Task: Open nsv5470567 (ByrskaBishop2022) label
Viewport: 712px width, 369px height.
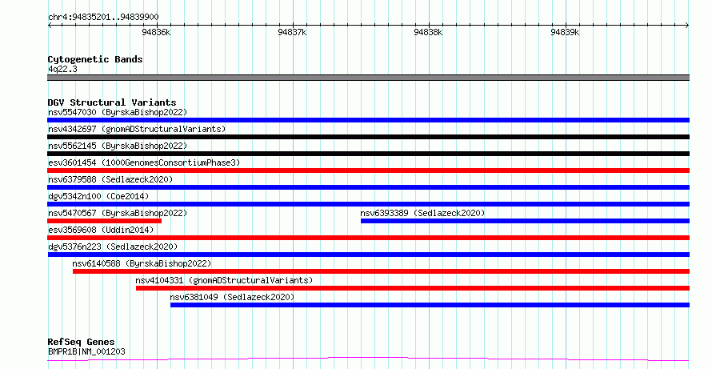Action: (x=118, y=213)
